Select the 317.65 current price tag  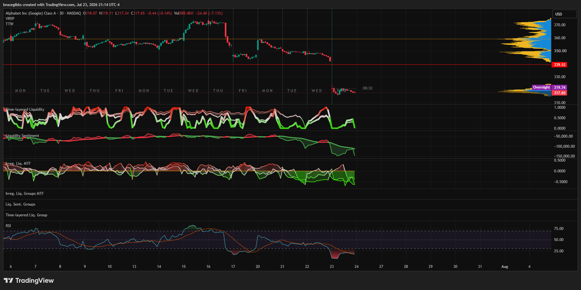pyautogui.click(x=559, y=93)
